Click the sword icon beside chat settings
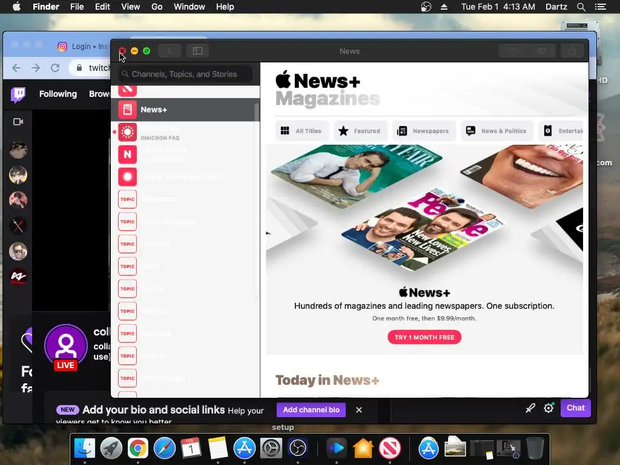 coord(530,408)
